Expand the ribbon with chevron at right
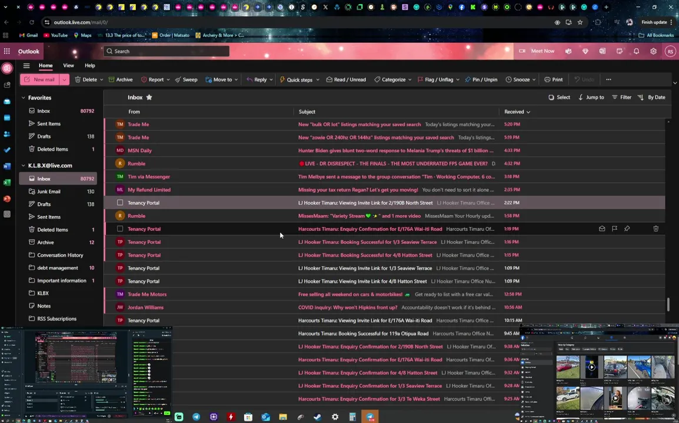The image size is (679, 423). (x=675, y=83)
